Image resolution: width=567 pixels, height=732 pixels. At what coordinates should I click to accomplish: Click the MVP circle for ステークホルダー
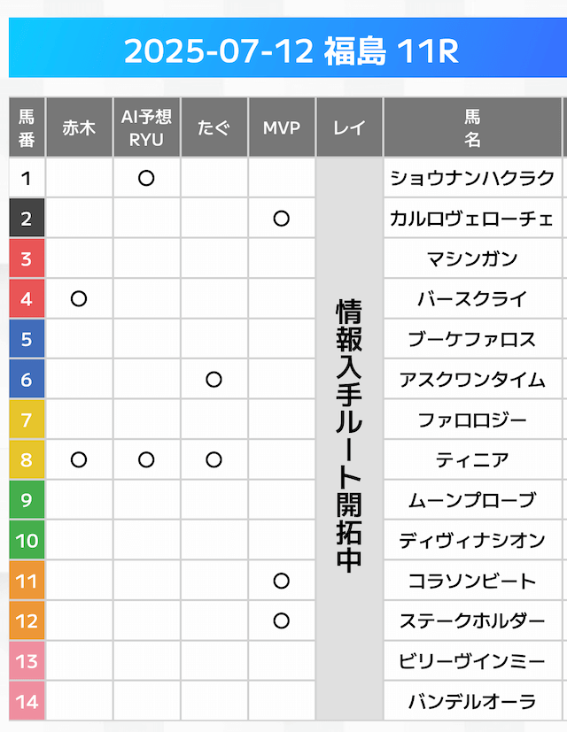tap(282, 620)
